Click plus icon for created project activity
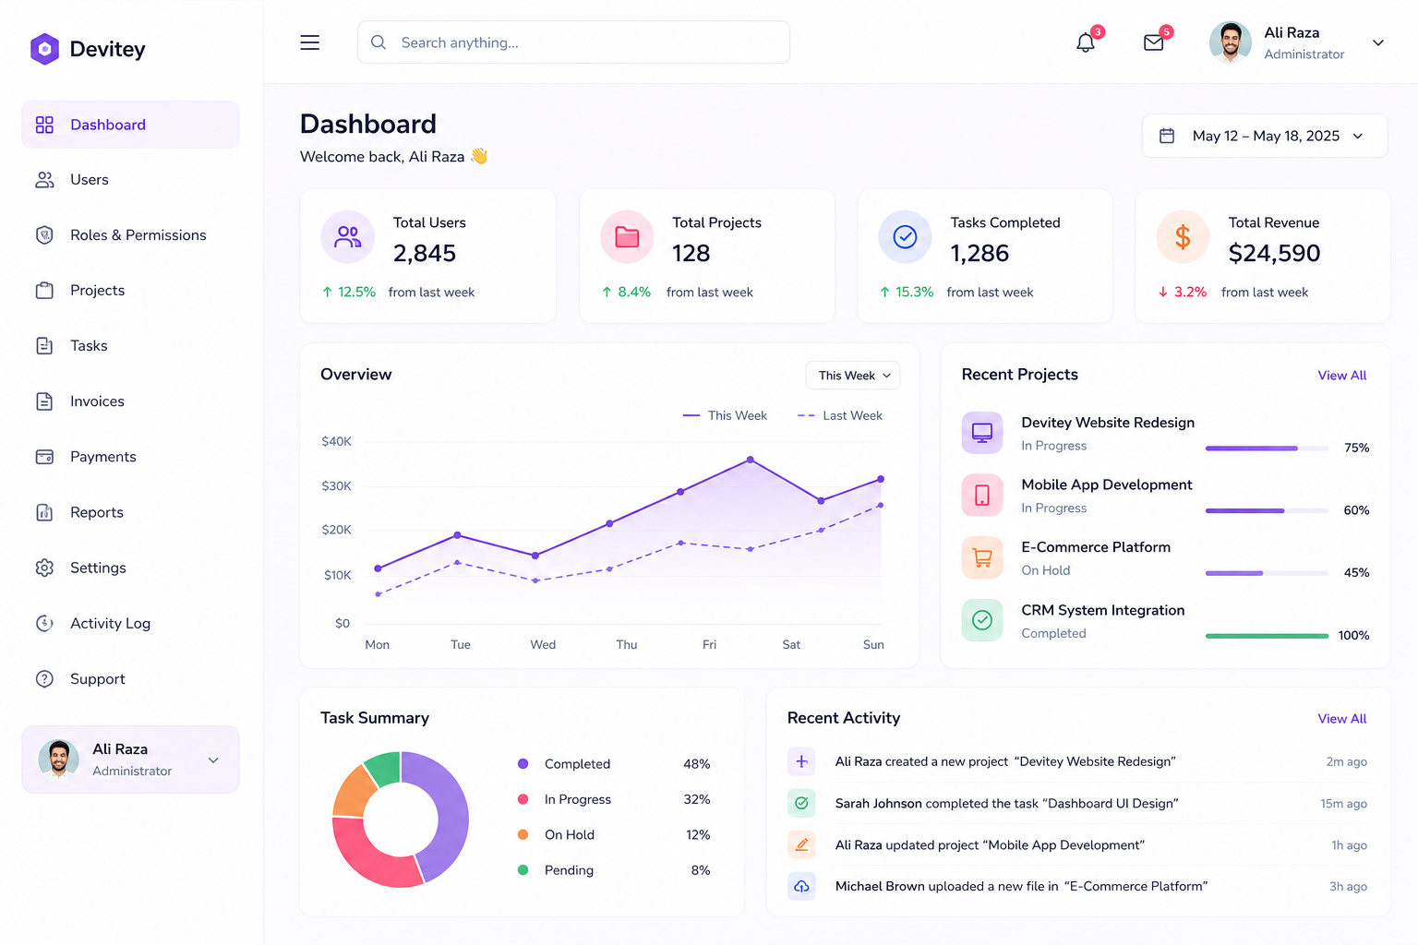 801,761
